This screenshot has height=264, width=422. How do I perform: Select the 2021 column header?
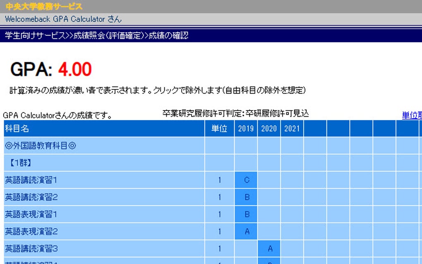tap(293, 129)
